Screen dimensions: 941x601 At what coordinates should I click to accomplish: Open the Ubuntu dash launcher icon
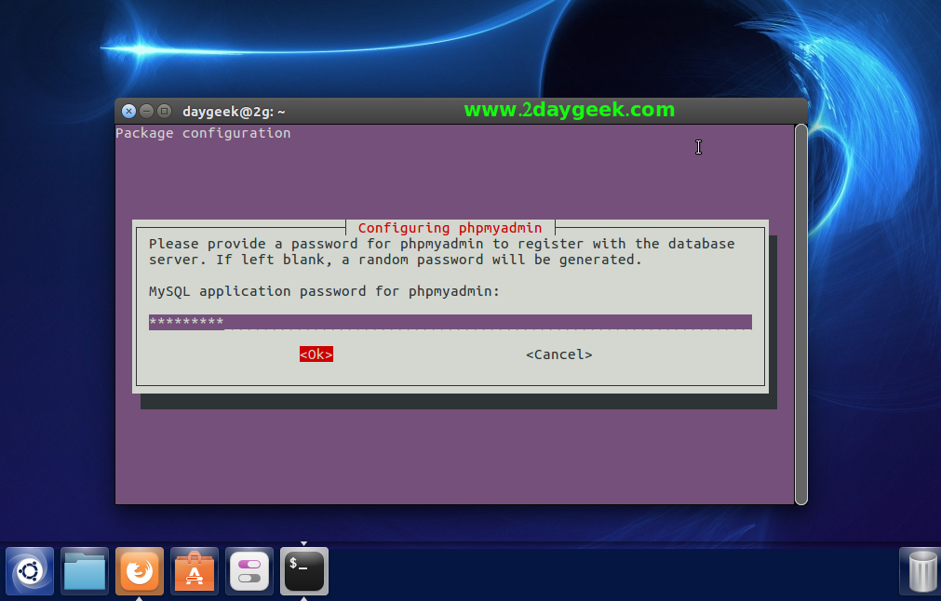coord(30,571)
